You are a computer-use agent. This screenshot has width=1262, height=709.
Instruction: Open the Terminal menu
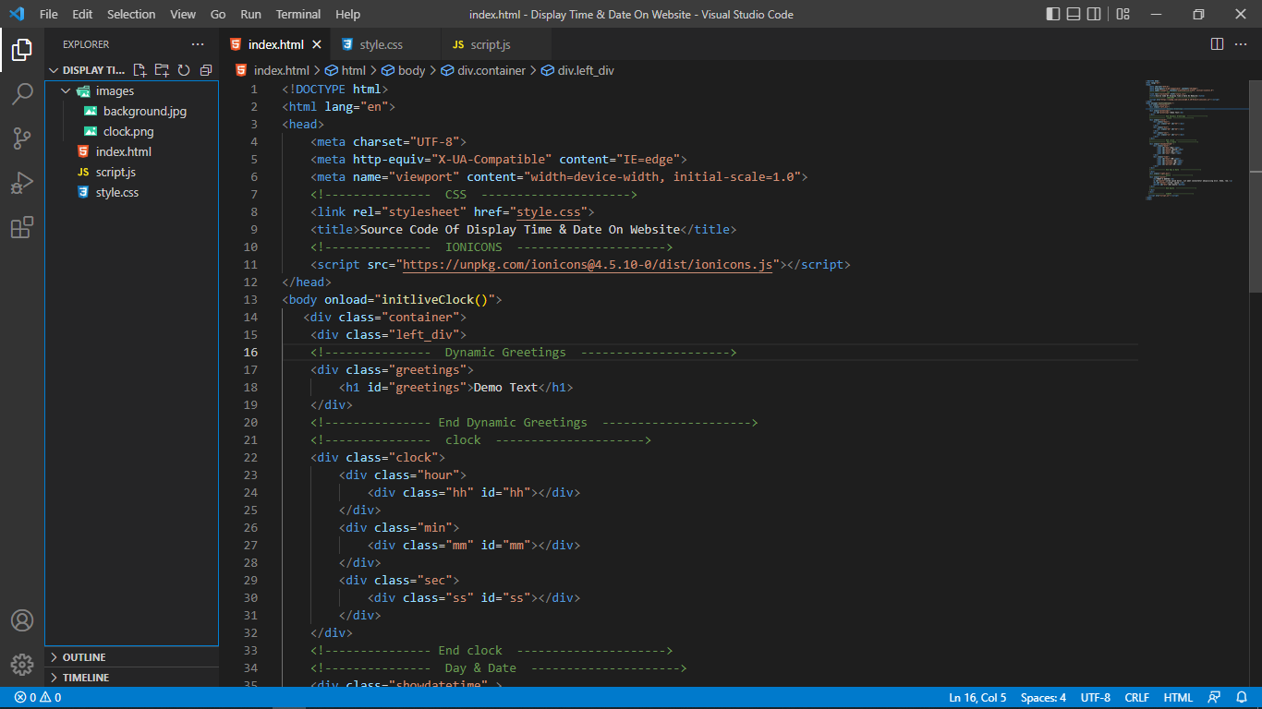click(x=297, y=14)
